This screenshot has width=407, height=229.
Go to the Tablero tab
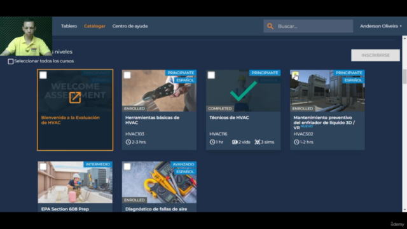69,26
